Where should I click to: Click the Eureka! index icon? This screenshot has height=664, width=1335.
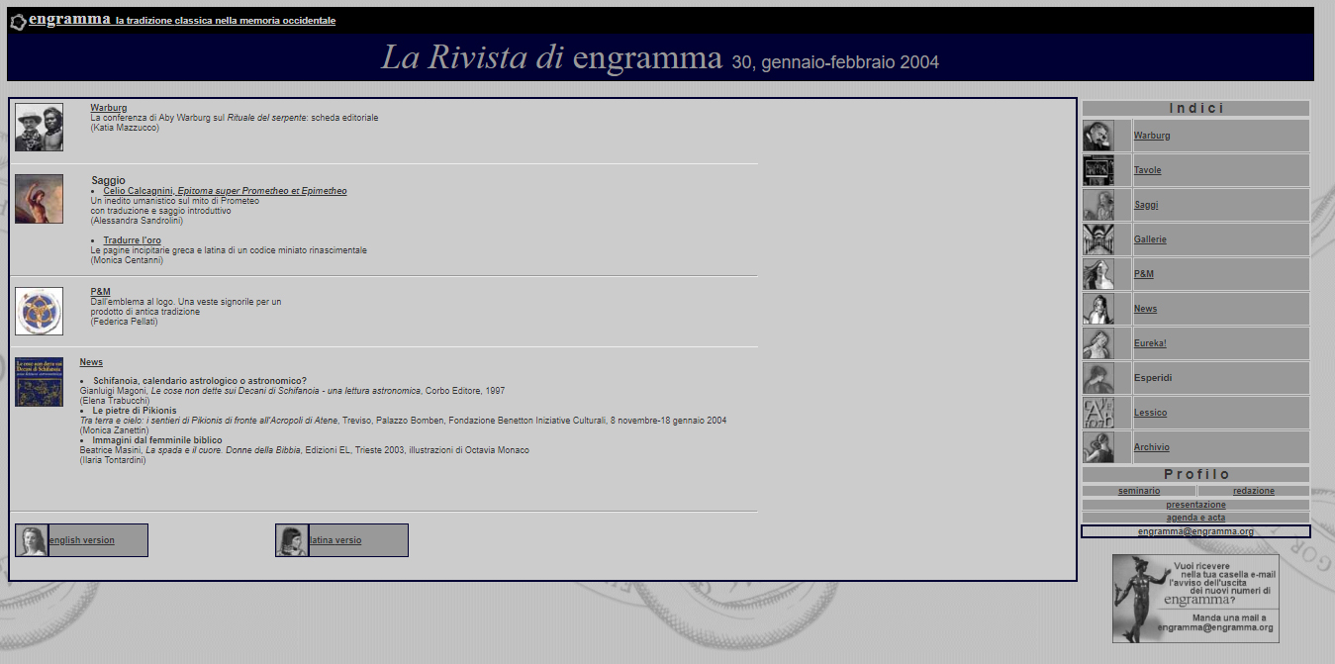point(1098,343)
